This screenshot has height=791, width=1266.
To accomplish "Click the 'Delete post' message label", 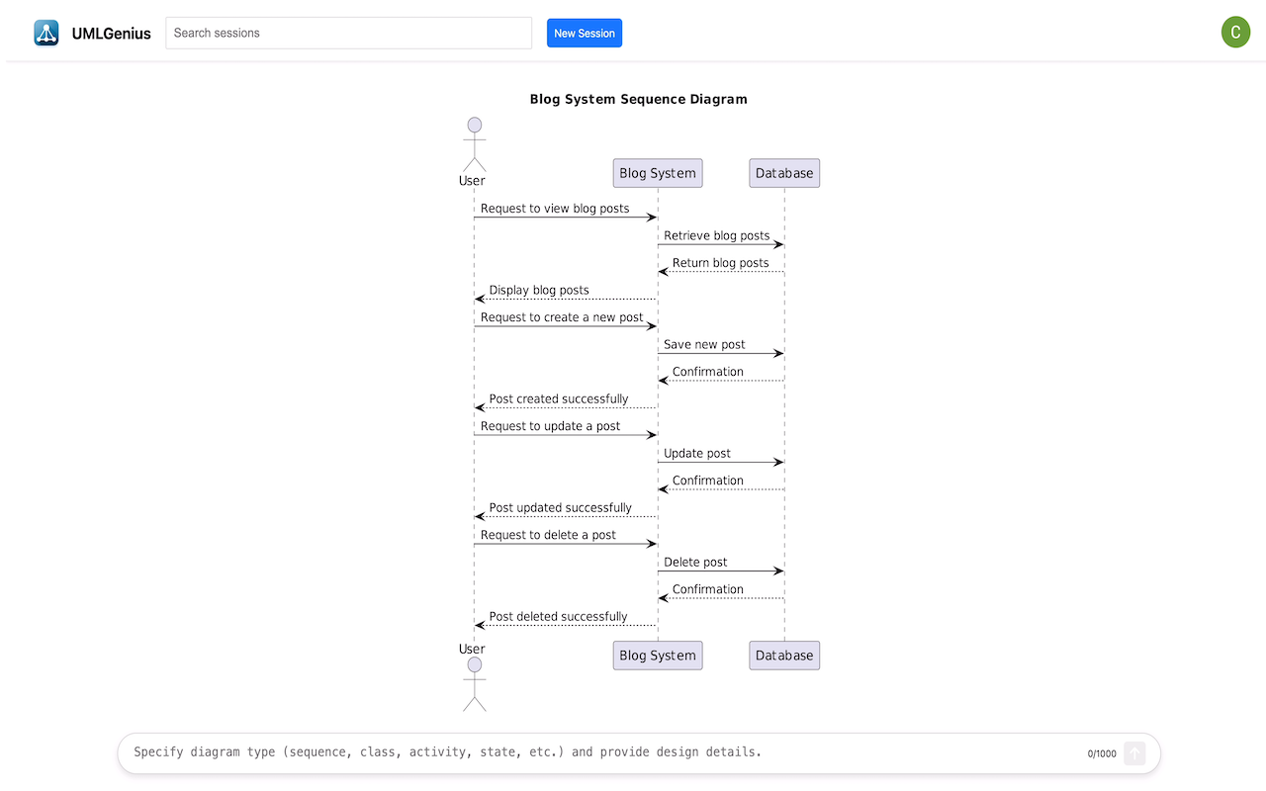I will click(695, 563).
